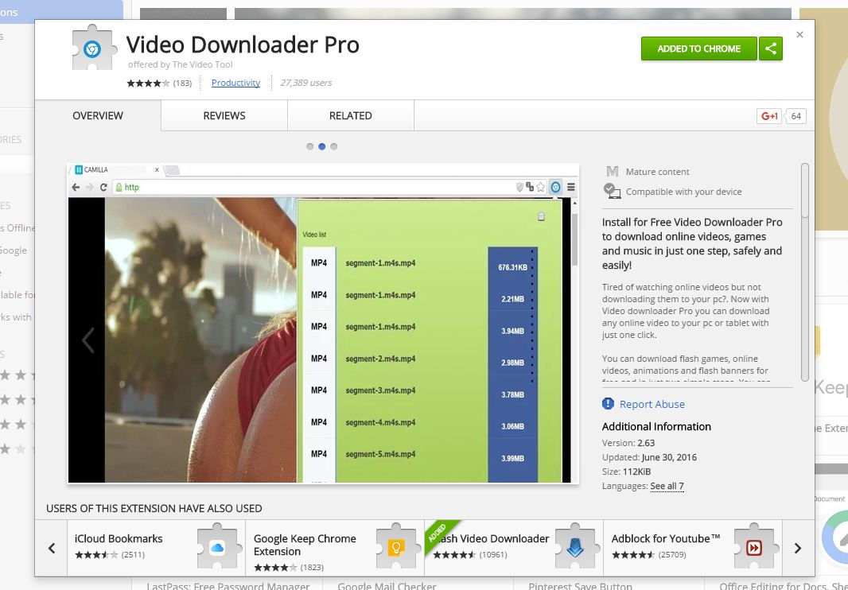Click the Flash Video Downloader download icon
This screenshot has width=848, height=590.
pyautogui.click(x=575, y=546)
